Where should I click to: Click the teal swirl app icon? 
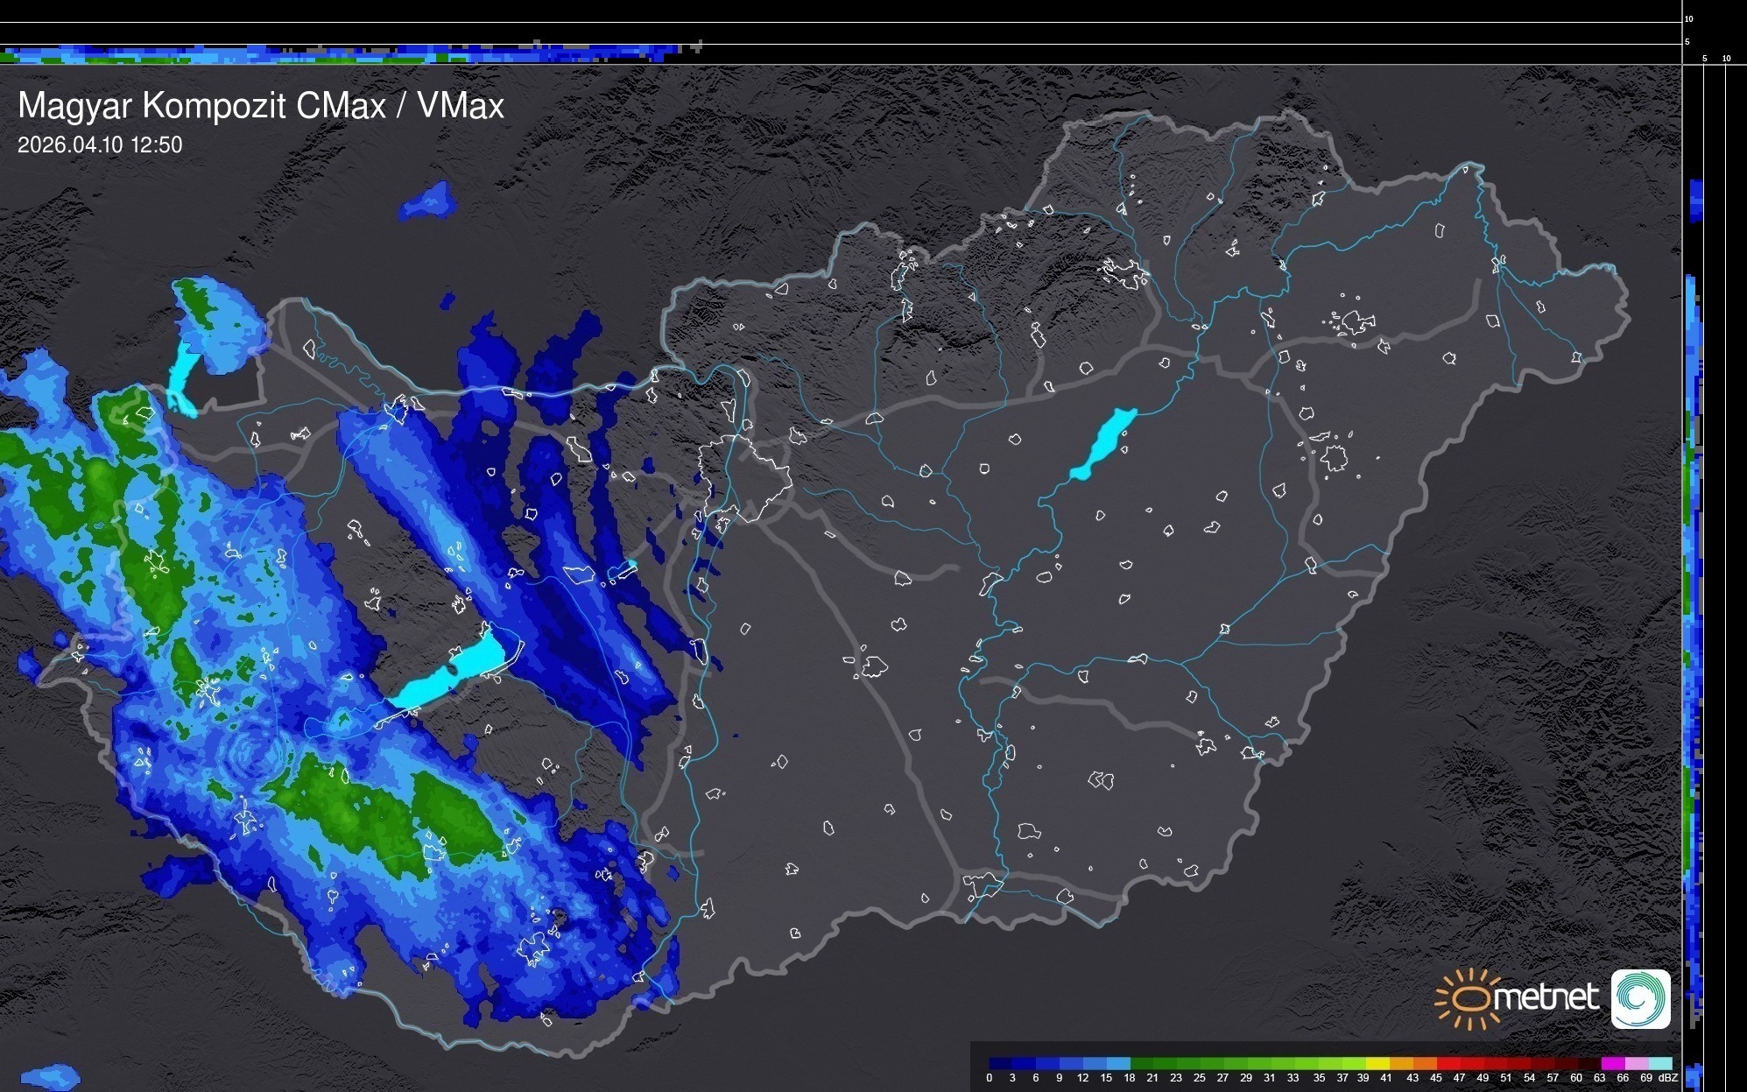click(1640, 998)
